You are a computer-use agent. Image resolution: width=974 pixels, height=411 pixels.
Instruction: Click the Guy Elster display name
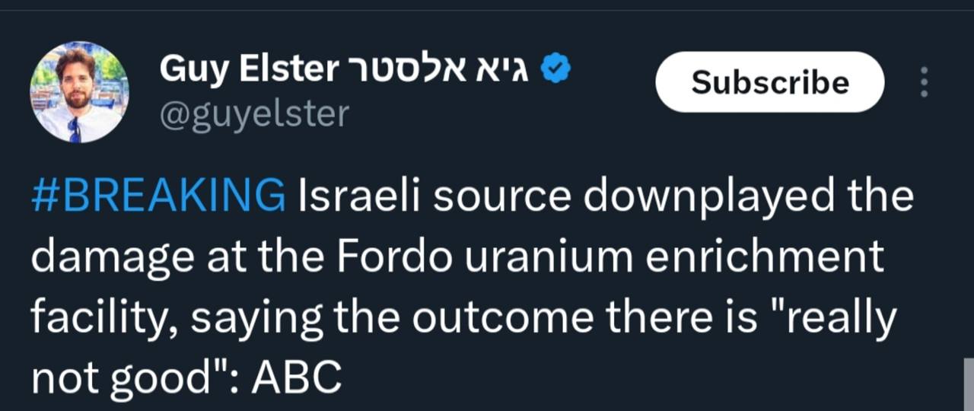(248, 70)
